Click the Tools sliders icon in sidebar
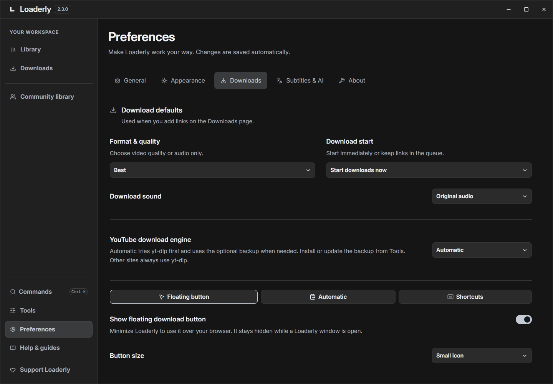Screen dimensions: 553x384 tap(13, 311)
